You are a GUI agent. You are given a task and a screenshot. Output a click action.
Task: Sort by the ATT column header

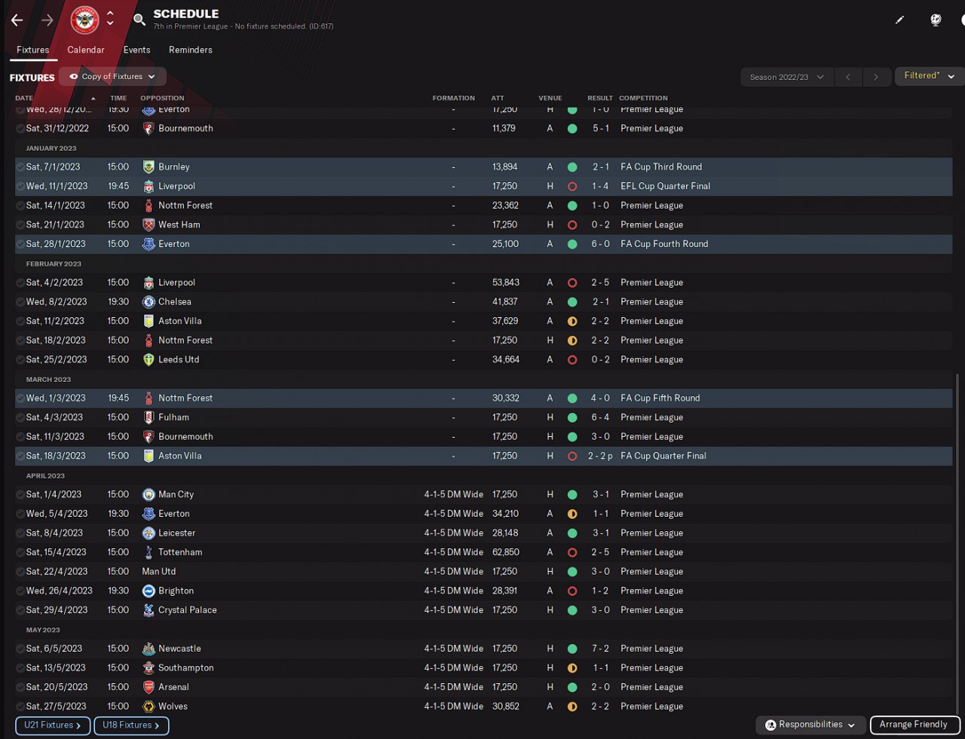pos(498,99)
